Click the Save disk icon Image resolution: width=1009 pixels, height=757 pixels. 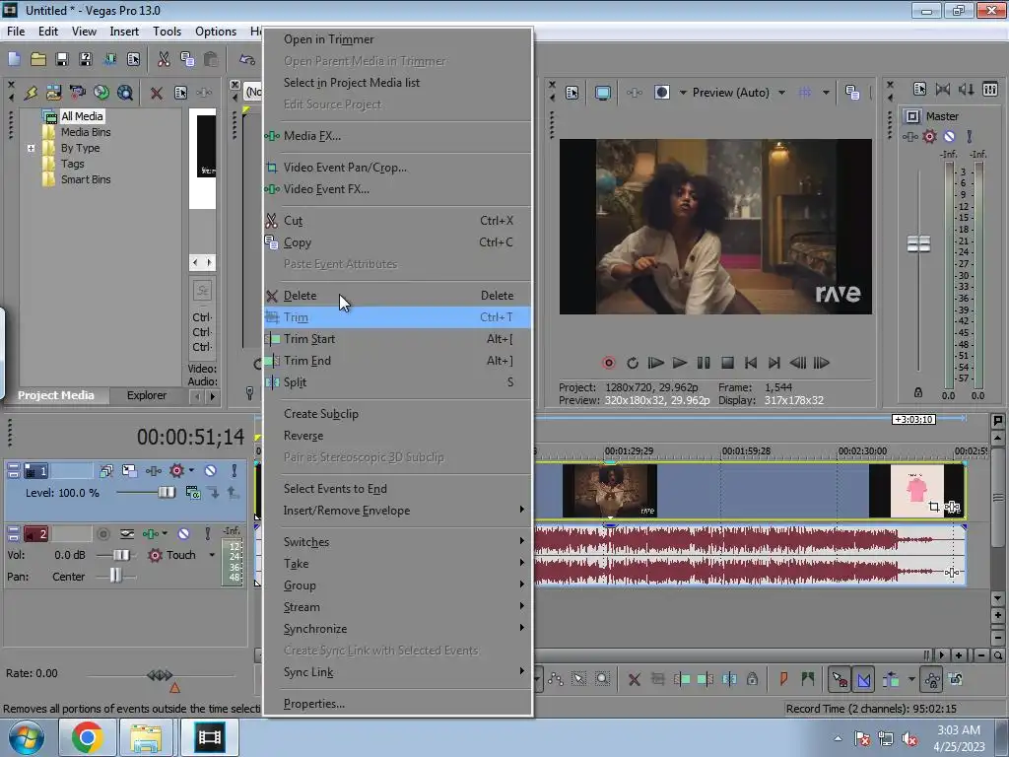coord(62,59)
